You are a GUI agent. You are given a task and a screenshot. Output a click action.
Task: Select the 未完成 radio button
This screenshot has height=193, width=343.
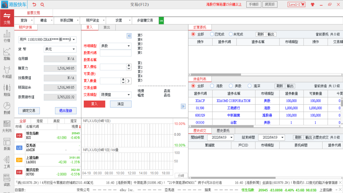click(231, 34)
